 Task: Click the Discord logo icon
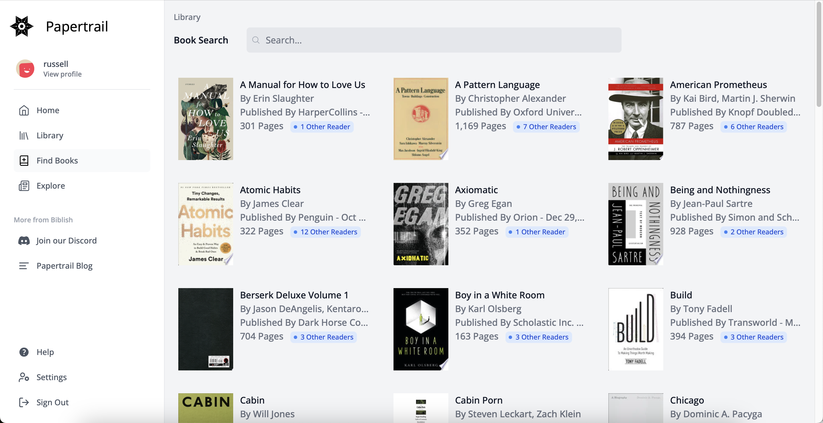(x=24, y=241)
